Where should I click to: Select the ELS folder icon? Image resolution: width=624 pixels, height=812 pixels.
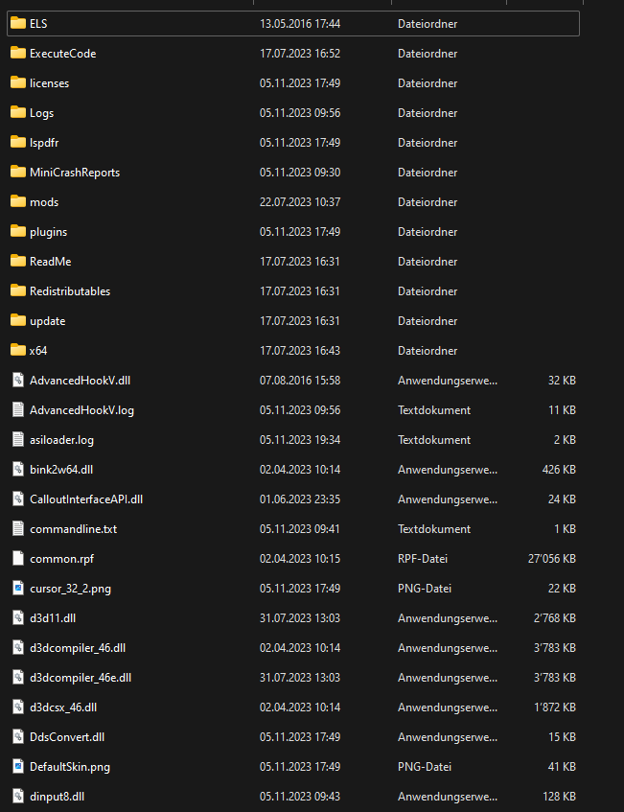[18, 23]
